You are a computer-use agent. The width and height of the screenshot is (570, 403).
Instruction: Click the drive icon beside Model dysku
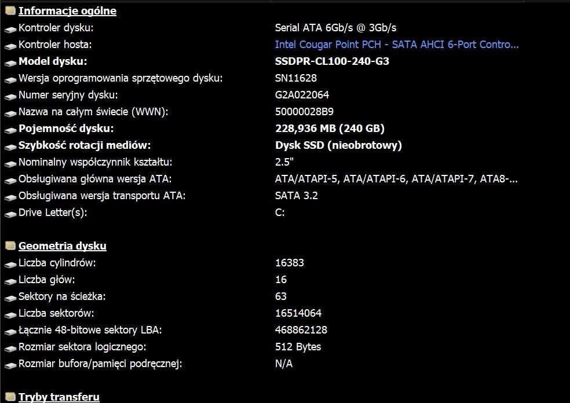tap(10, 62)
